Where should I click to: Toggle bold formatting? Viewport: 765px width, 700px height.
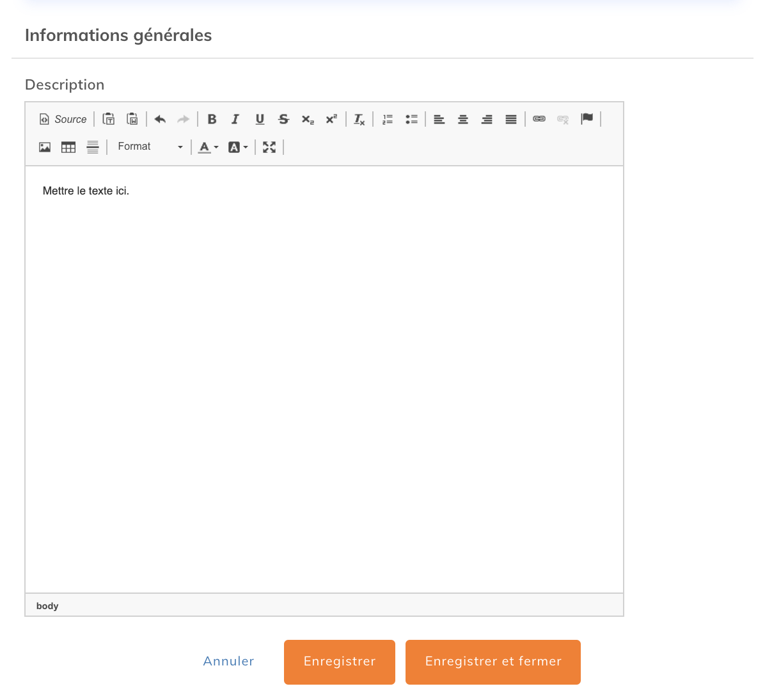pos(212,119)
